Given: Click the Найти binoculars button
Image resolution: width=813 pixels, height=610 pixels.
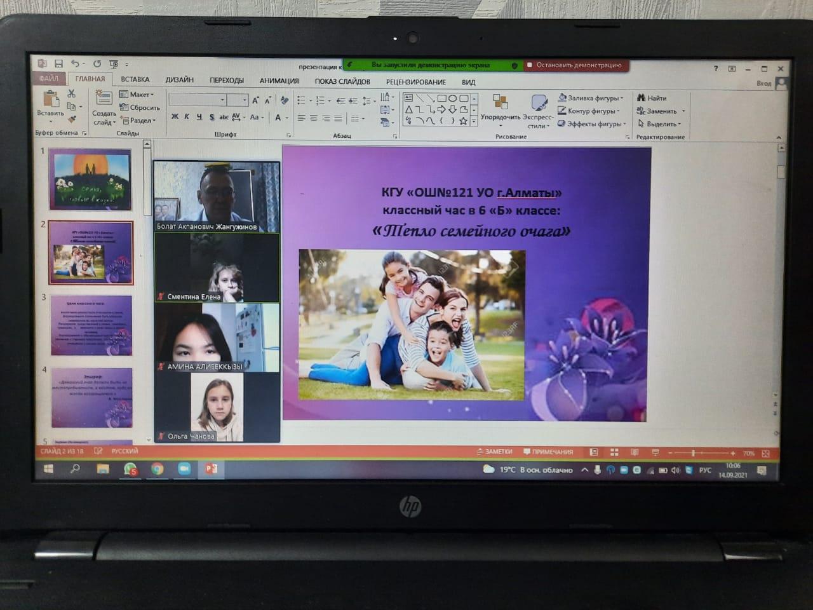Looking at the screenshot, I should point(652,98).
